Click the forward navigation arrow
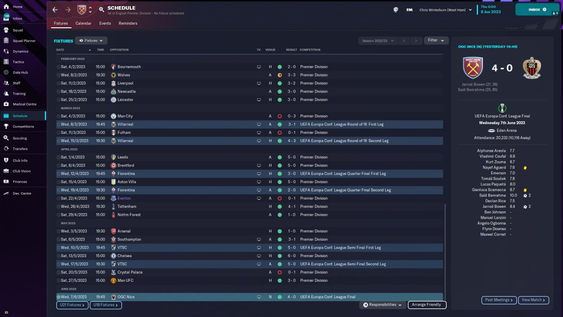The image size is (563, 317). pyautogui.click(x=68, y=10)
